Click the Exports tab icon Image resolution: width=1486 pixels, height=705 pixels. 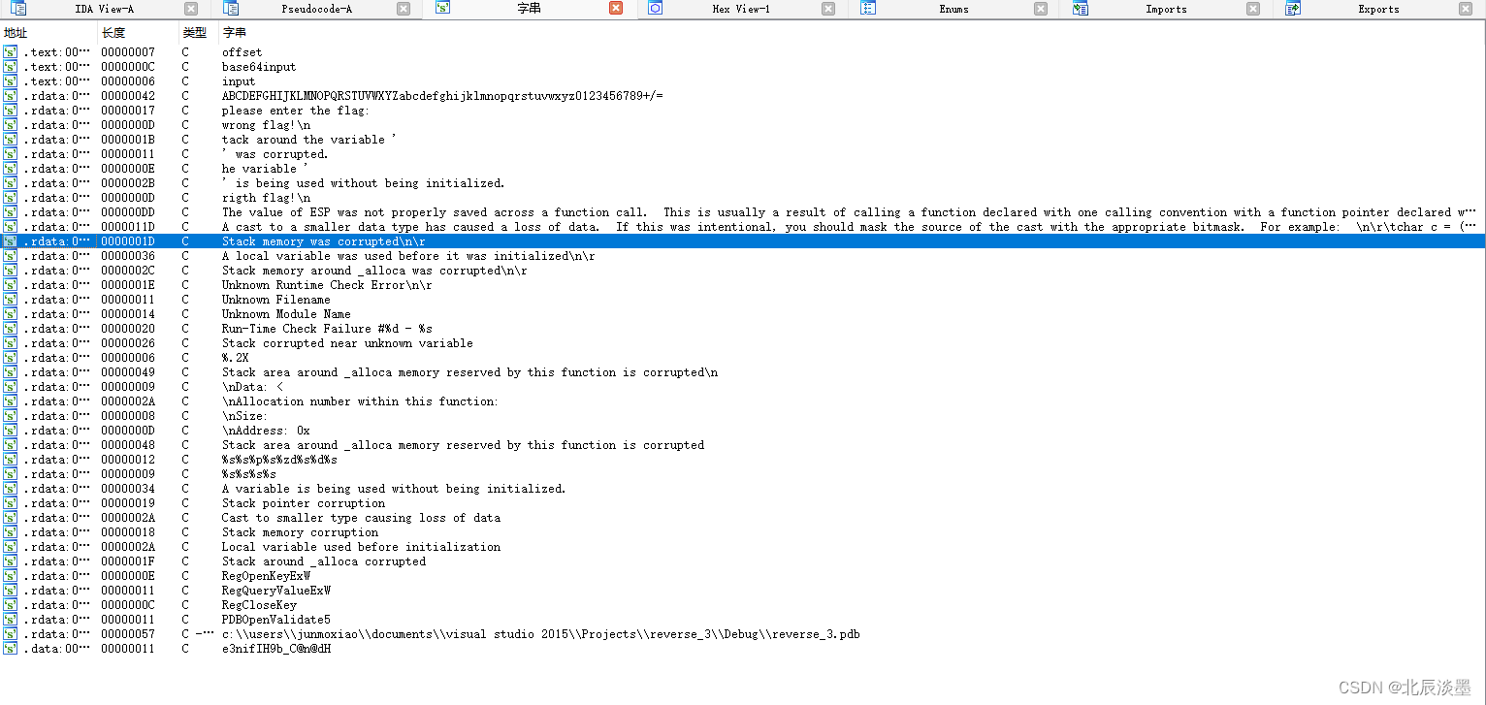click(x=1293, y=9)
